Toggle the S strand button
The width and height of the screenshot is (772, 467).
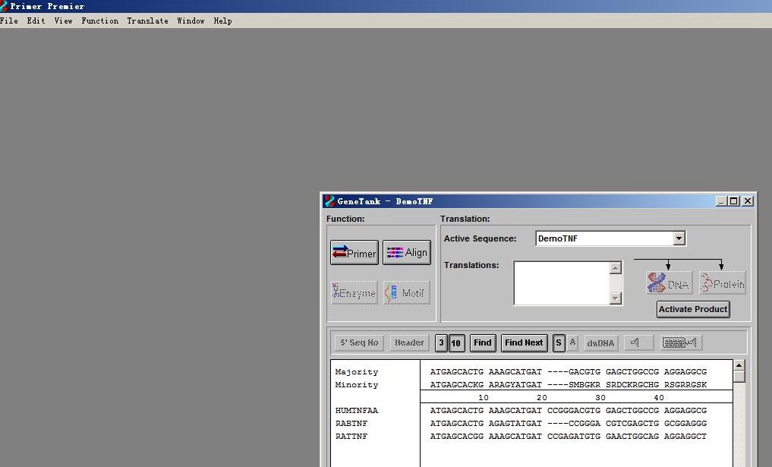[559, 343]
